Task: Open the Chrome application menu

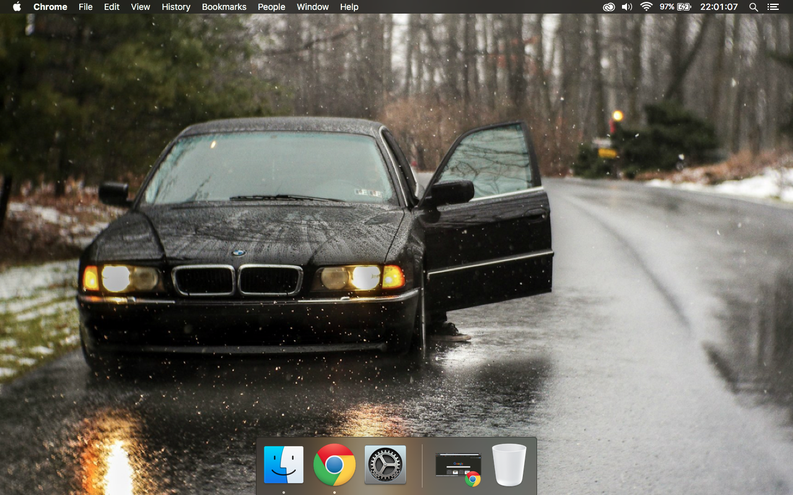Action: [50, 7]
